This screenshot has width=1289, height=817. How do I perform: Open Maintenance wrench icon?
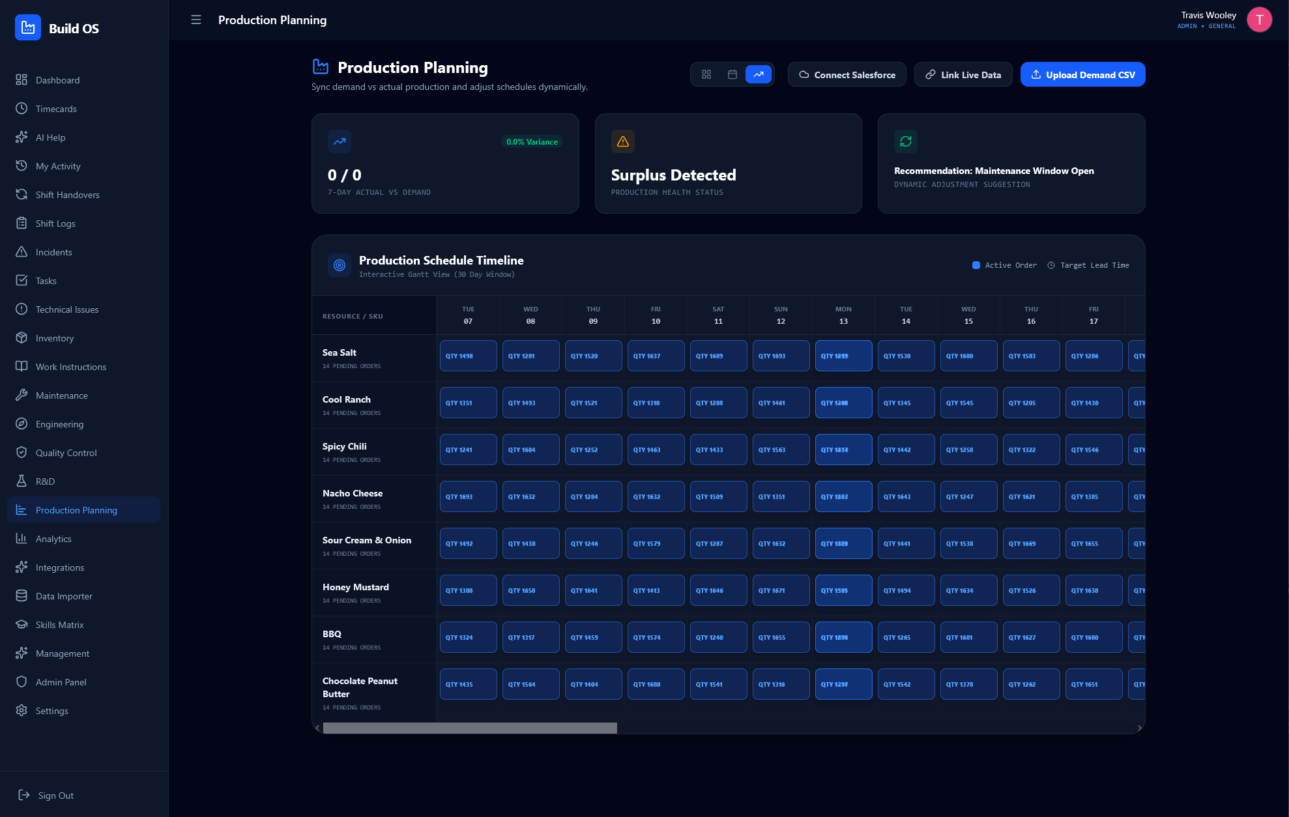(x=22, y=395)
